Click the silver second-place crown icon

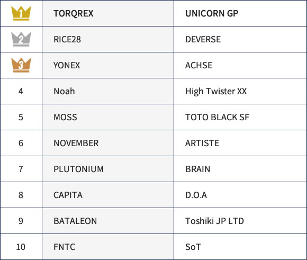[x=21, y=39]
